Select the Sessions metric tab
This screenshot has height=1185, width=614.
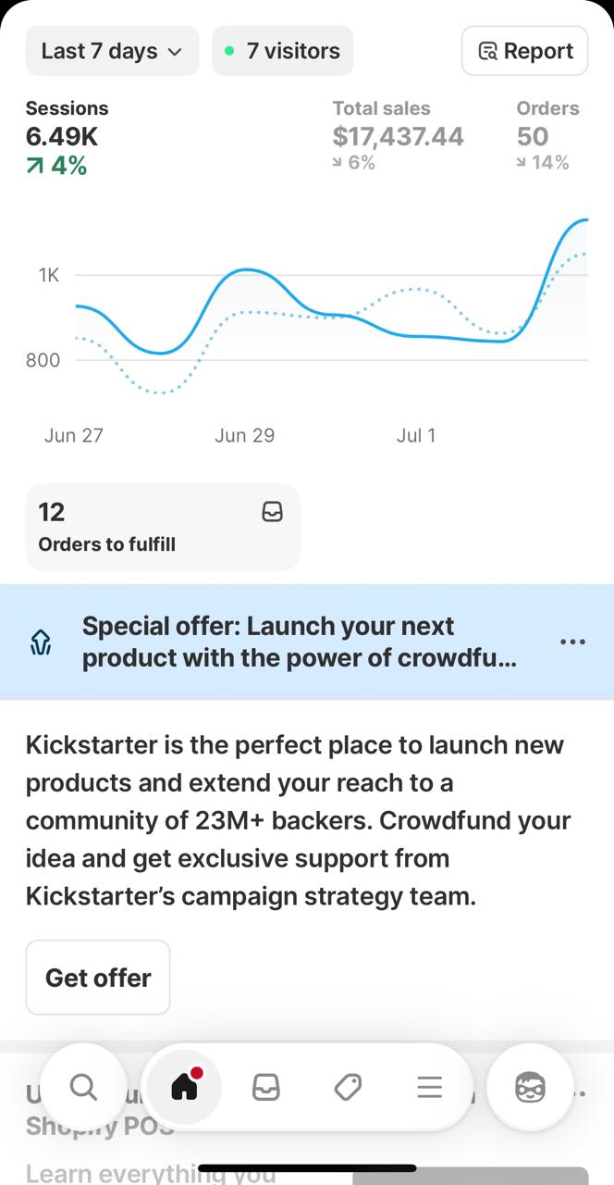pos(67,136)
